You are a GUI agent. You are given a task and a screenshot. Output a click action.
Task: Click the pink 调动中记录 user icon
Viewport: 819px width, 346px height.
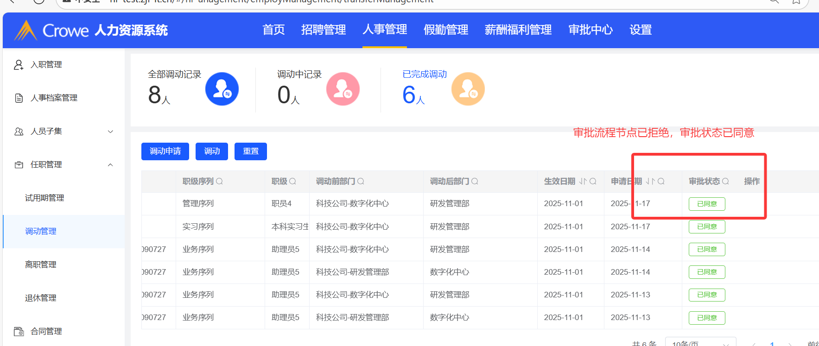(x=343, y=89)
